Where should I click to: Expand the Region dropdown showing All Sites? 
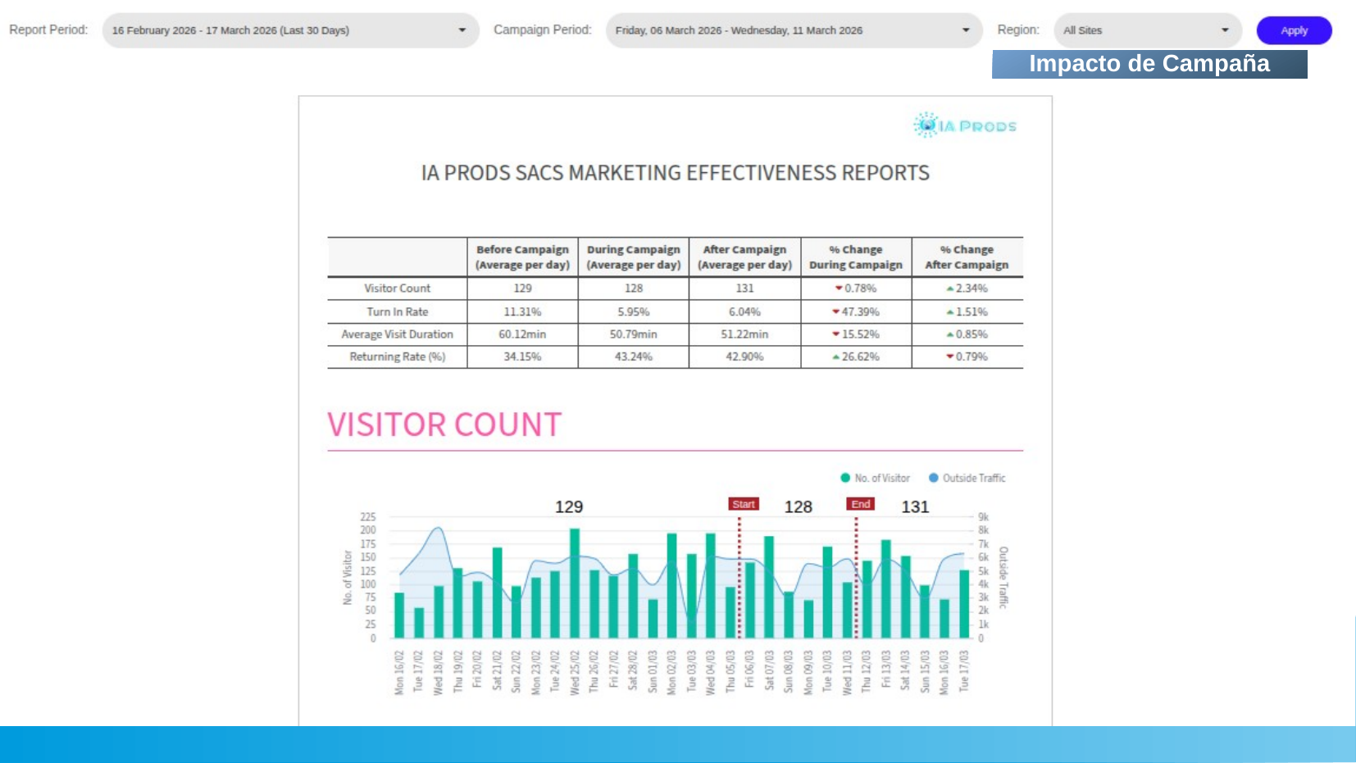(1148, 30)
